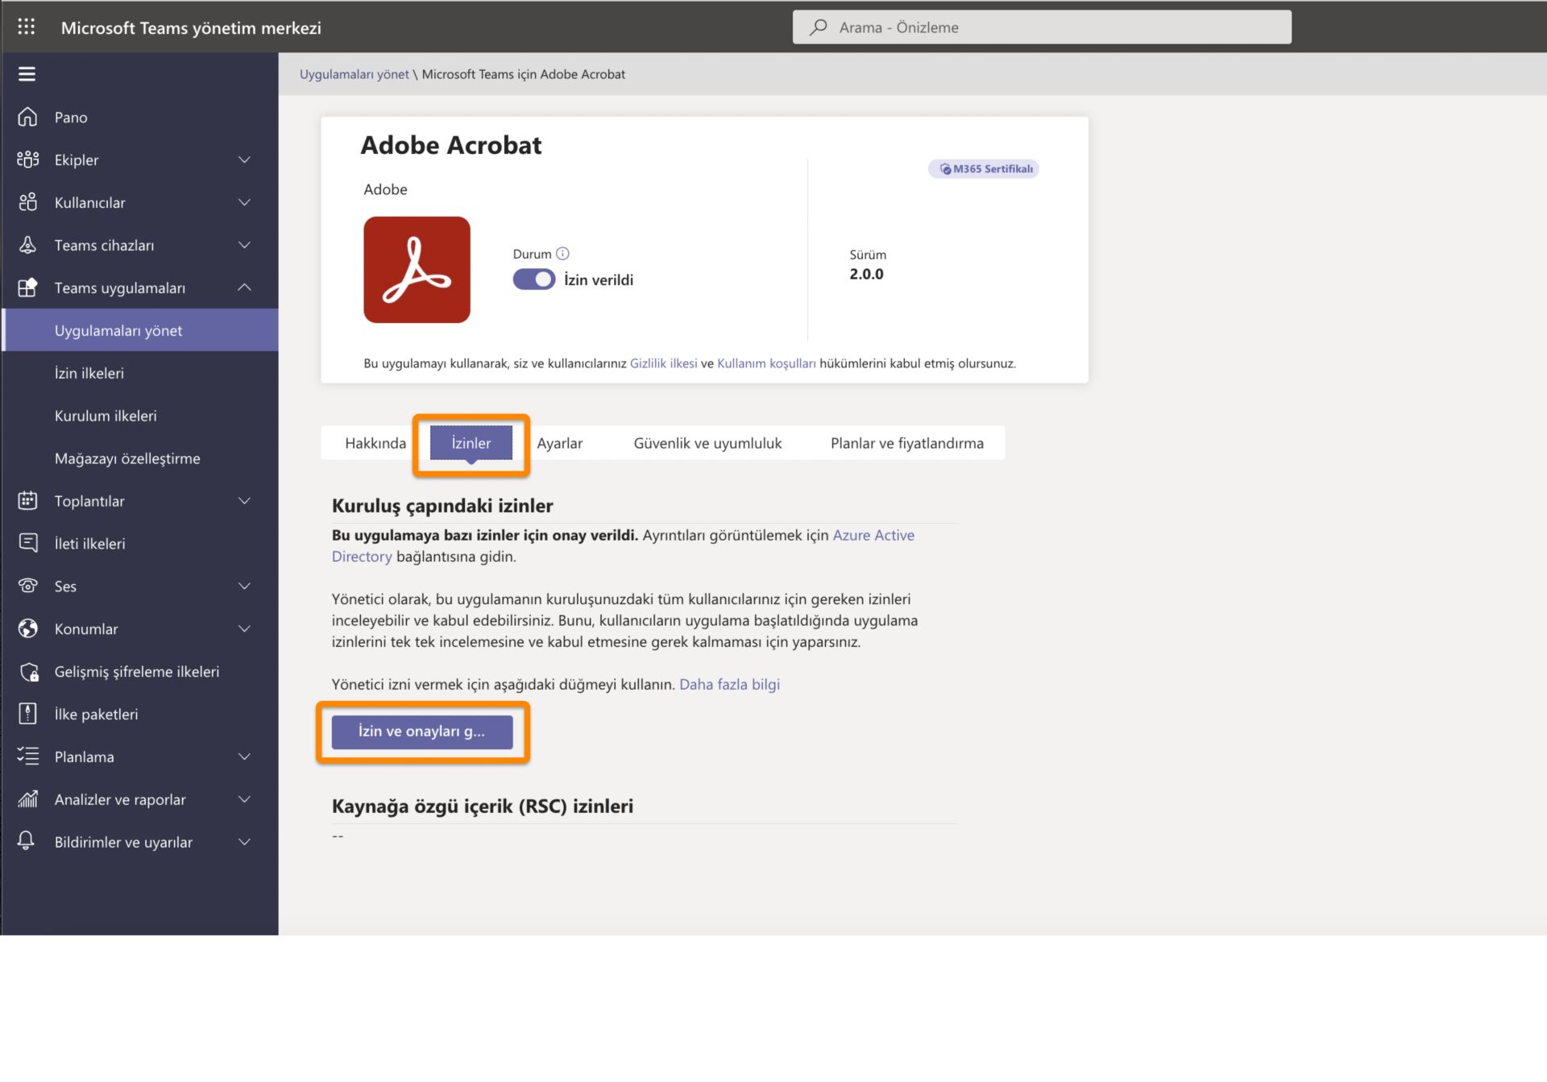Toggle the İzin verildi status switch

(533, 280)
